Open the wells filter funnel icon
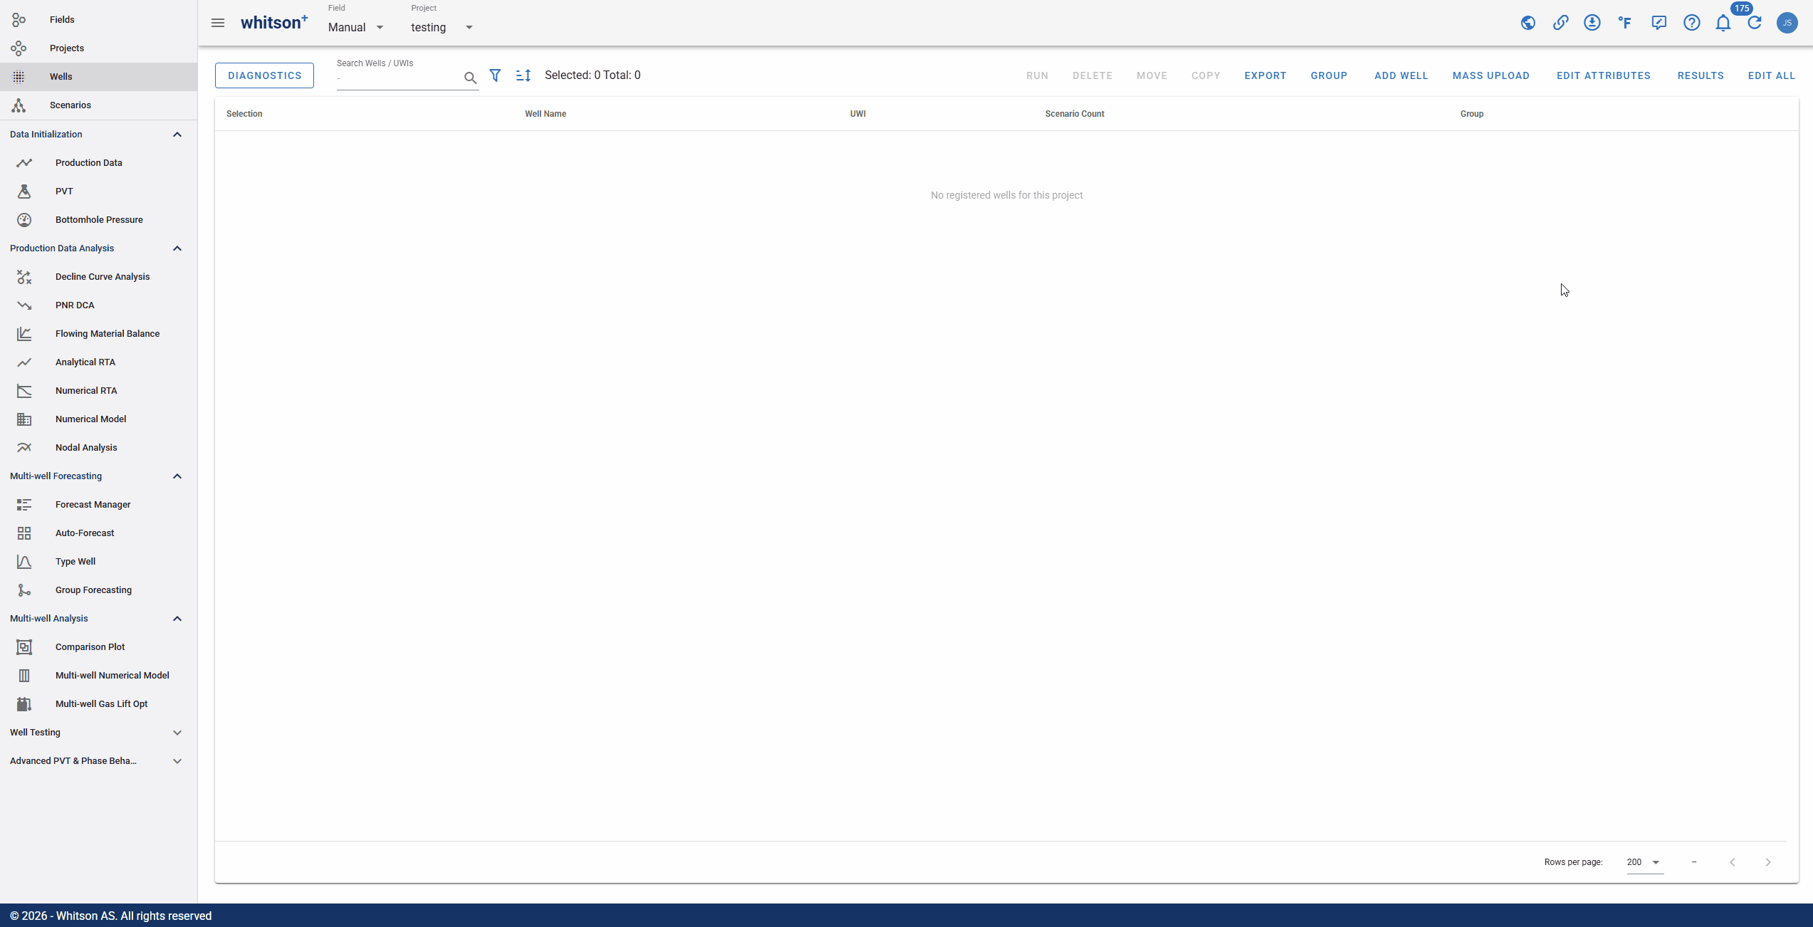 point(495,75)
